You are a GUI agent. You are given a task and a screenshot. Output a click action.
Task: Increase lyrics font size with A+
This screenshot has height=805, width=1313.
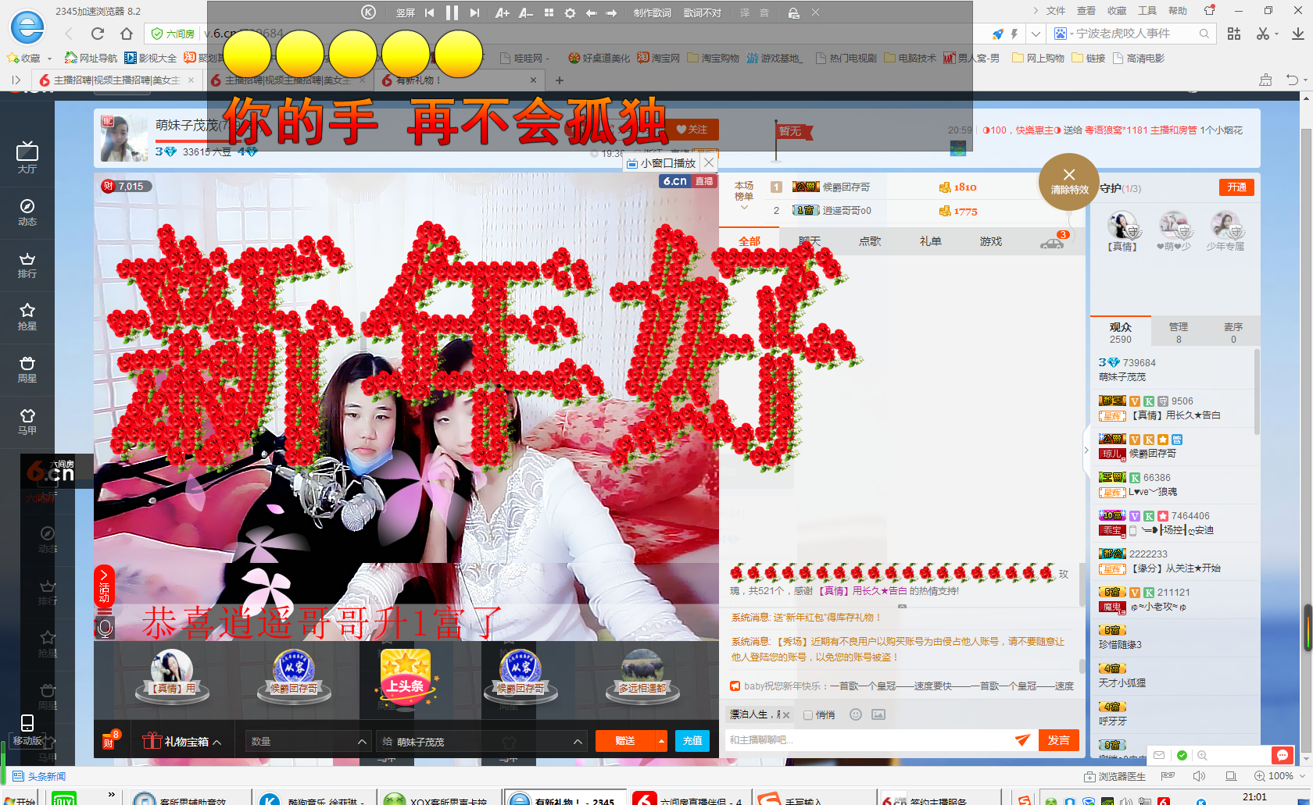click(x=502, y=12)
